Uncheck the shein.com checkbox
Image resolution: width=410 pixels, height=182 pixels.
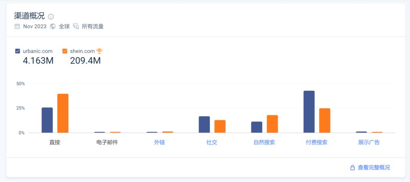(65, 51)
